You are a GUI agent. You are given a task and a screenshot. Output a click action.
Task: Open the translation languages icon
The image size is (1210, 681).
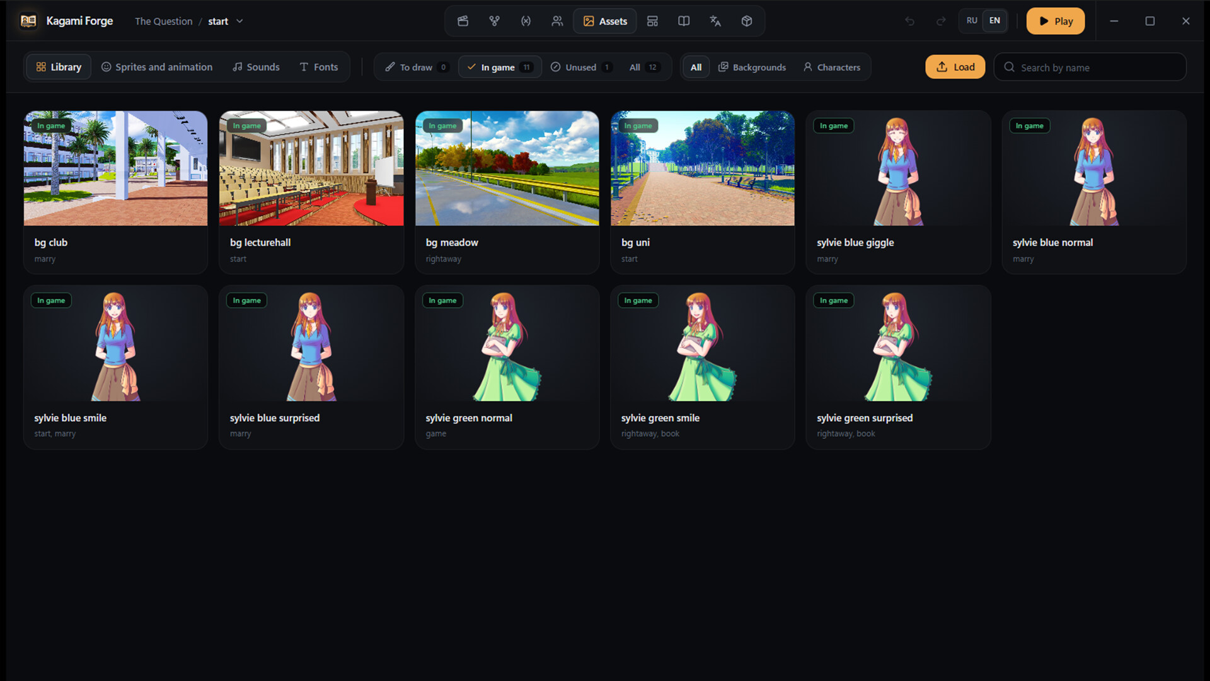pyautogui.click(x=715, y=21)
